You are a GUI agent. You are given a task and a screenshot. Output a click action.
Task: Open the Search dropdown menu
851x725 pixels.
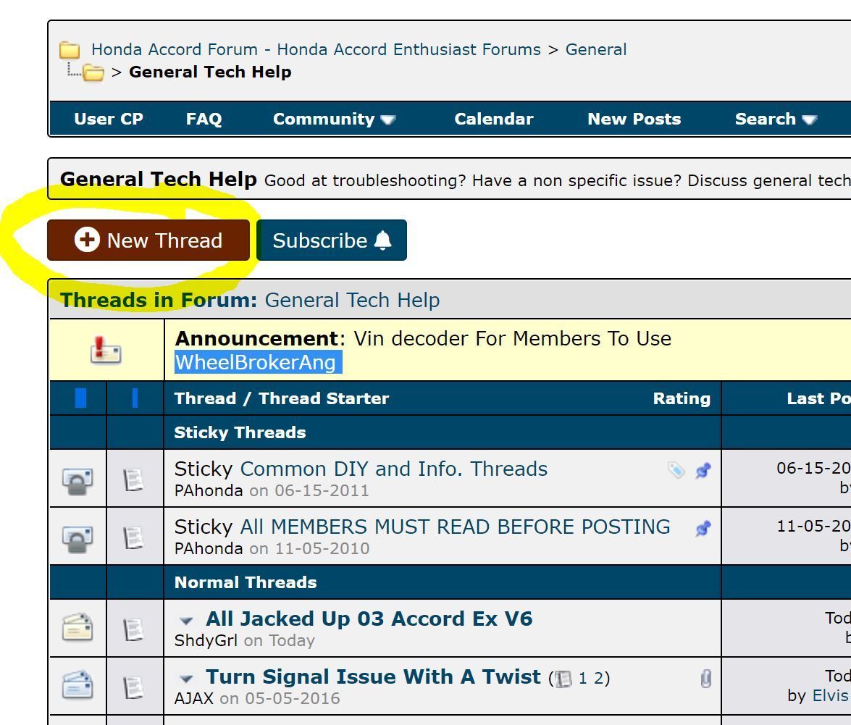point(775,120)
